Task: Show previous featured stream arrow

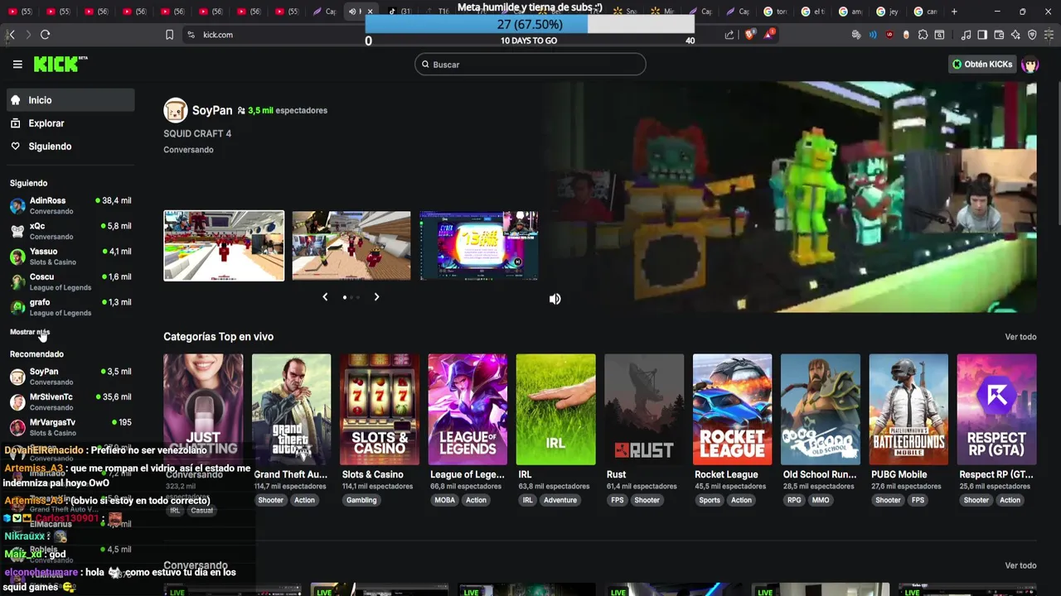Action: tap(325, 296)
